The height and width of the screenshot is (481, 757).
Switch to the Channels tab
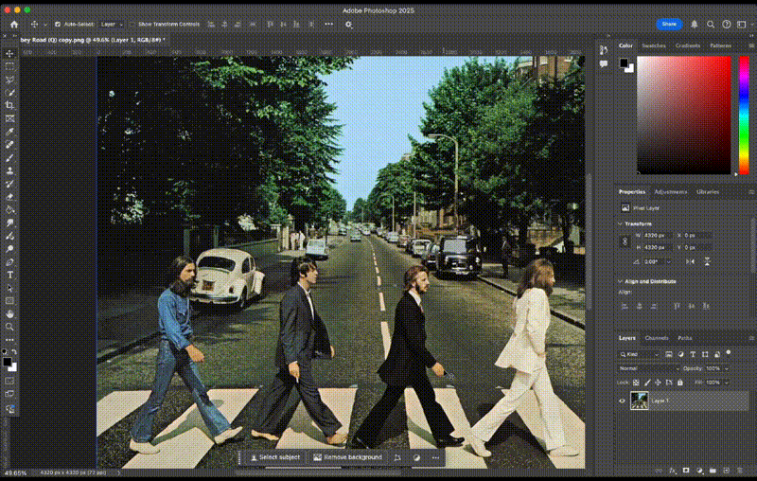[x=656, y=338]
